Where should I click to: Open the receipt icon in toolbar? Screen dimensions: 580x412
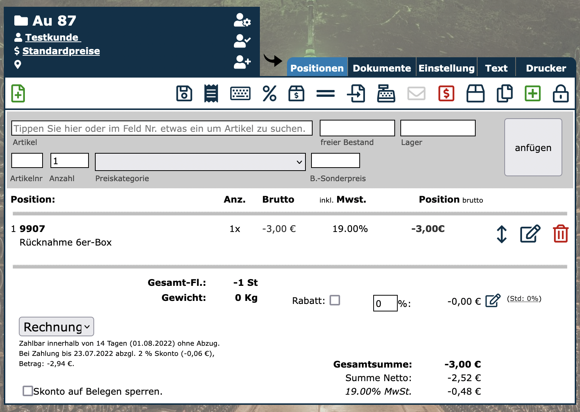pos(211,93)
